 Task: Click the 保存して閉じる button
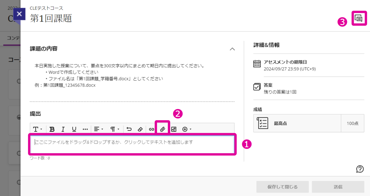tap(282, 187)
